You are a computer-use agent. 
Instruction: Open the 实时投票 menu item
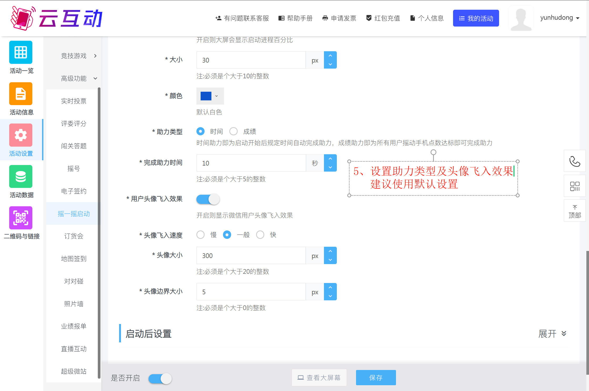pos(74,101)
